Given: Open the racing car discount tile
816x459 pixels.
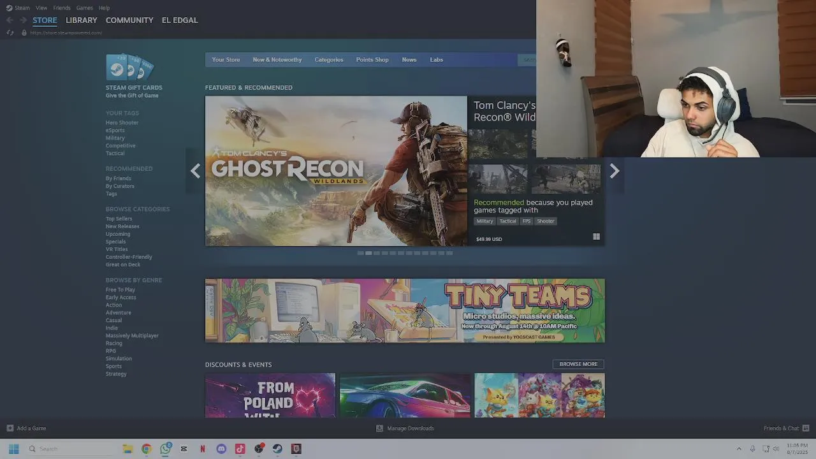Looking at the screenshot, I should coord(405,395).
